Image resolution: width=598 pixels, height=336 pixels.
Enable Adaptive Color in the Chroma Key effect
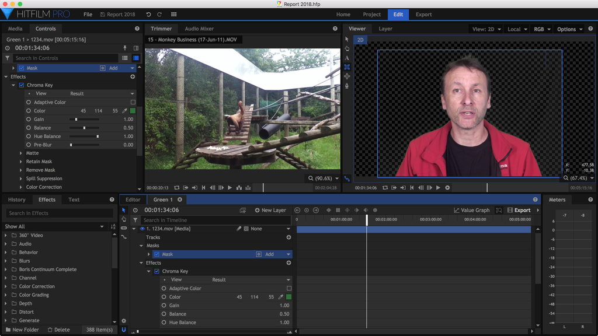[133, 101]
